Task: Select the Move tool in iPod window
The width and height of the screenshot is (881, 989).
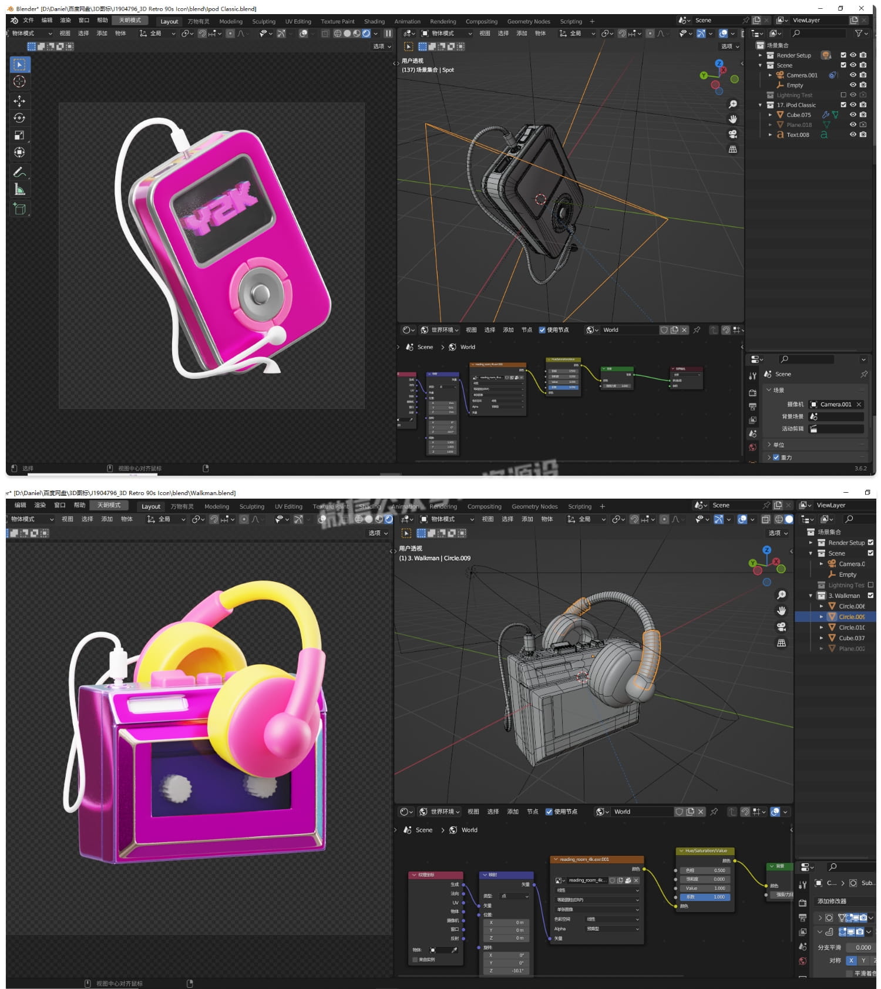Action: [x=19, y=101]
